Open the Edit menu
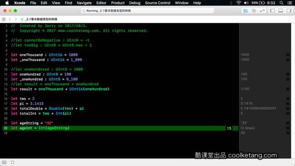Screen dimensions: 295x166 click(x=44, y=3)
